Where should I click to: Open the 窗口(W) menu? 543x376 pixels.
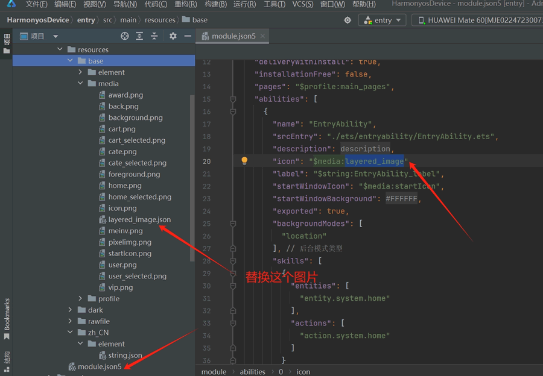[x=332, y=4]
